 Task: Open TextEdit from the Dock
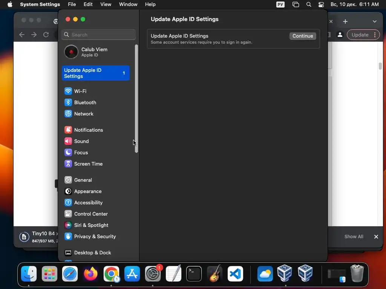coord(173,274)
